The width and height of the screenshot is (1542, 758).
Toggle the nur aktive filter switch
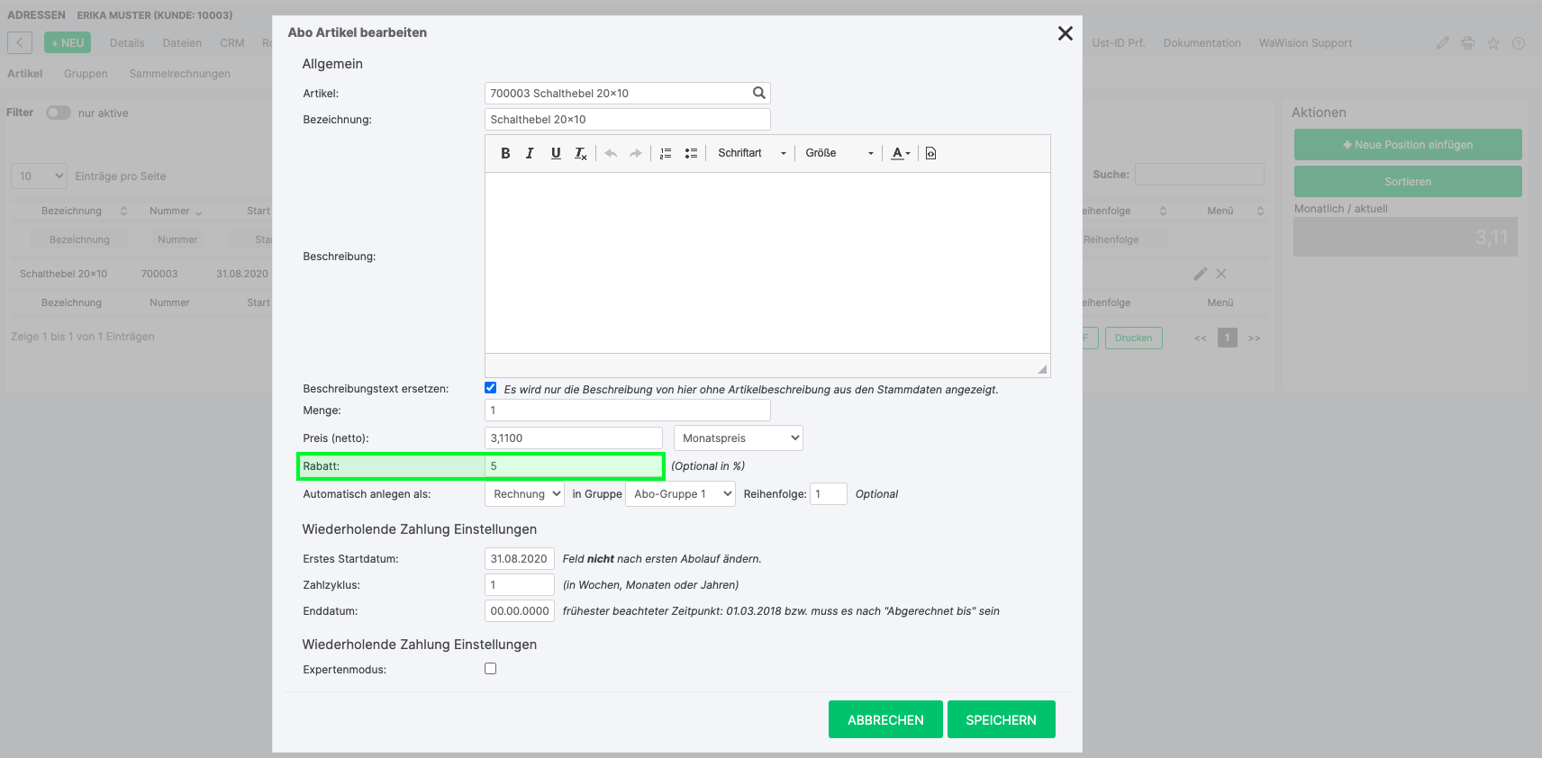pos(59,113)
